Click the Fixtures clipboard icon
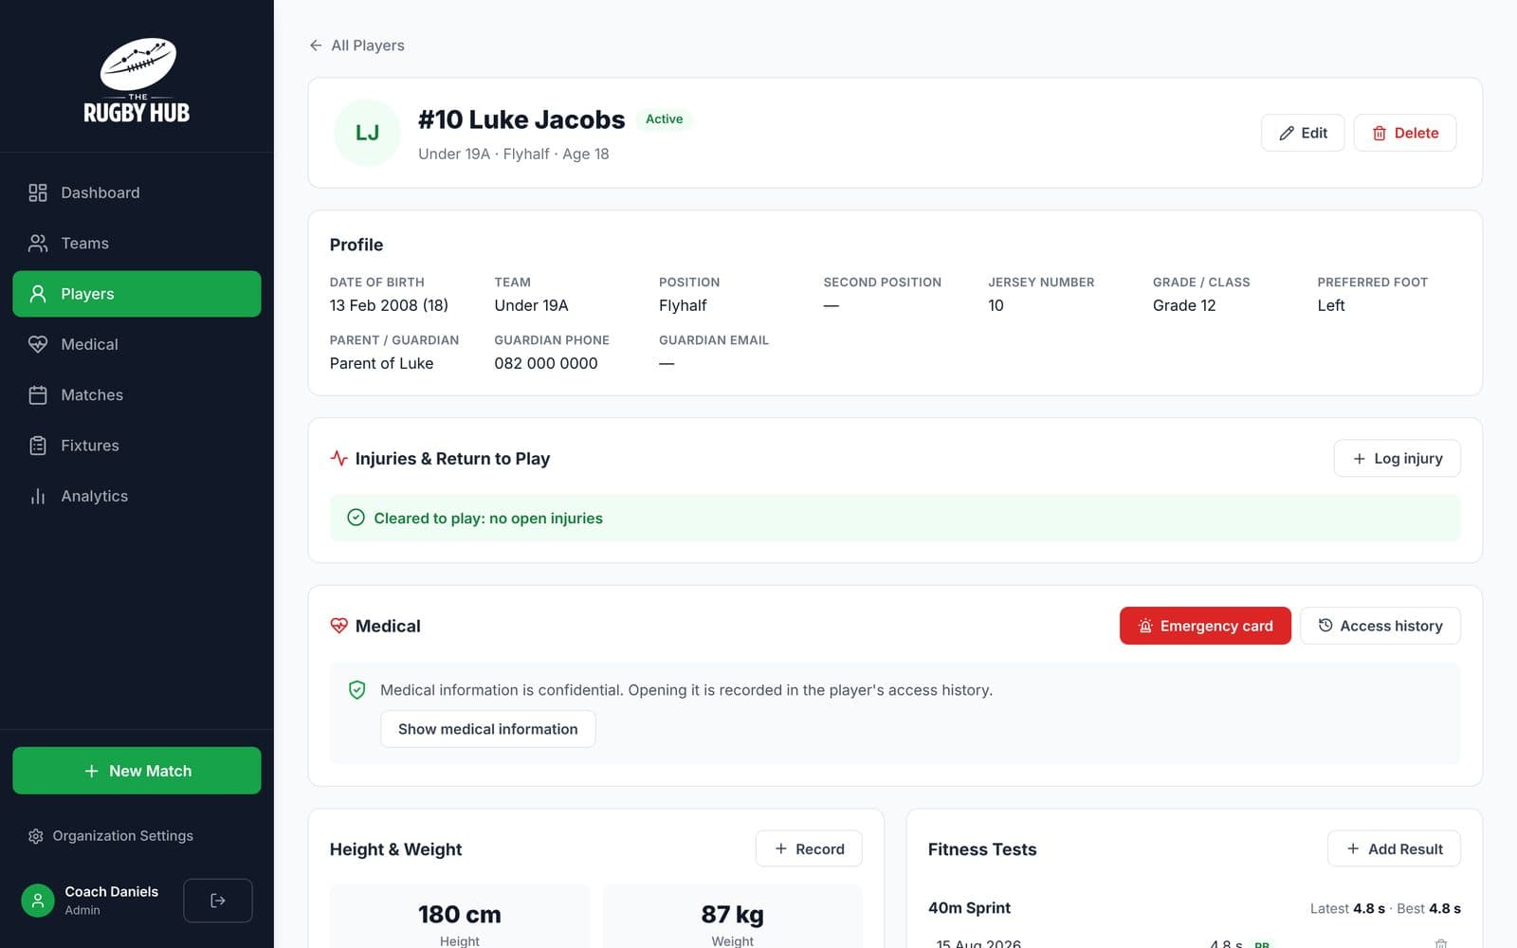Screen dimensions: 1517x948 38,445
